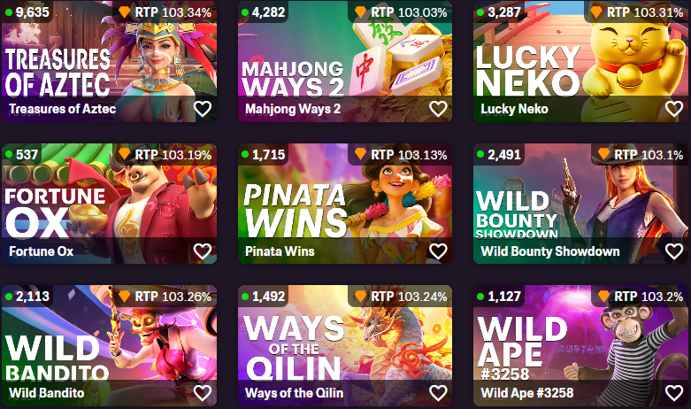Click the Wild Bounty Showdown title label
This screenshot has width=691, height=409.
point(550,251)
